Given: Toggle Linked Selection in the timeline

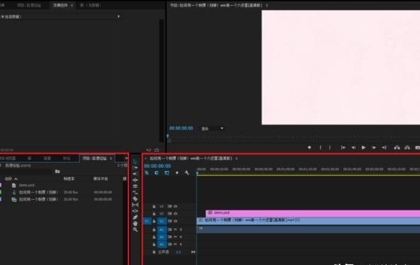Looking at the screenshot, I should pos(167,173).
